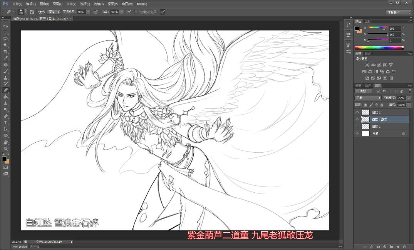414x250 pixels.
Task: Open the eraser opacity slider dropdown
Action: pos(88,12)
